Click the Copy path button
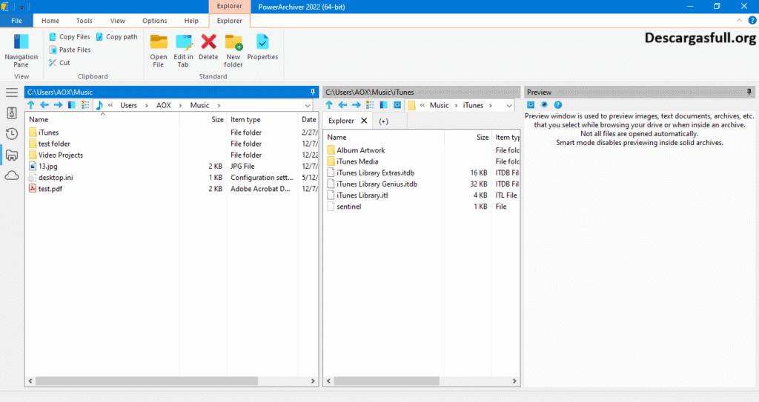Screen dimensions: 759x402 [x=116, y=37]
